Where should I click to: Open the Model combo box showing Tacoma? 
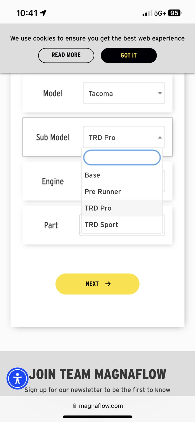(x=124, y=93)
